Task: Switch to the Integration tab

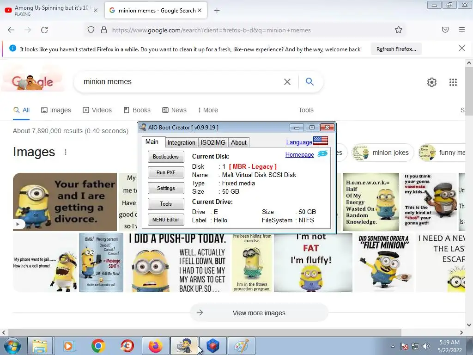Action: click(181, 142)
